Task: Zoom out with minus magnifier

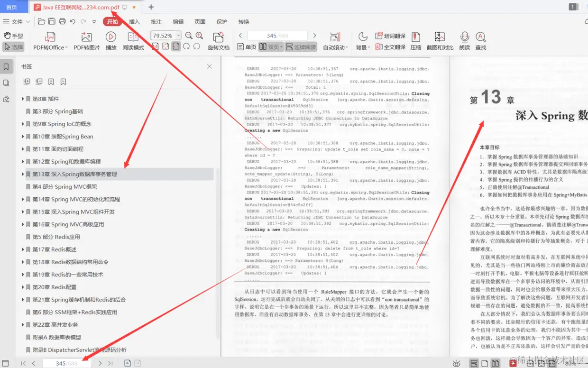Action: tap(189, 36)
